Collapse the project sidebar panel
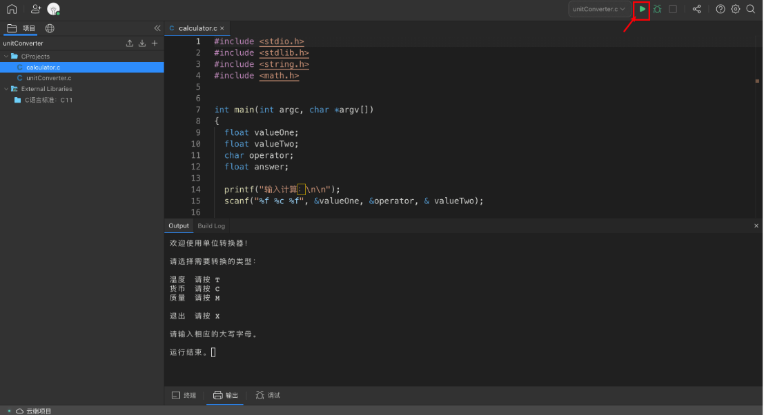This screenshot has height=415, width=764. point(157,28)
